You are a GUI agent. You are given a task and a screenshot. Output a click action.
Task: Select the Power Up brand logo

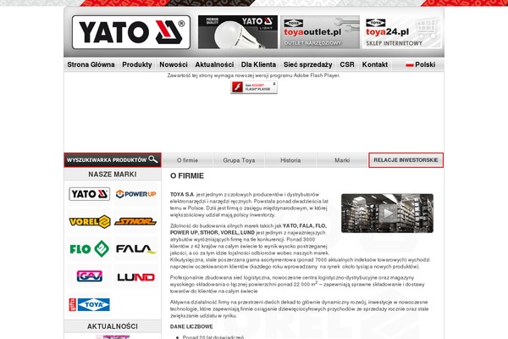point(135,194)
